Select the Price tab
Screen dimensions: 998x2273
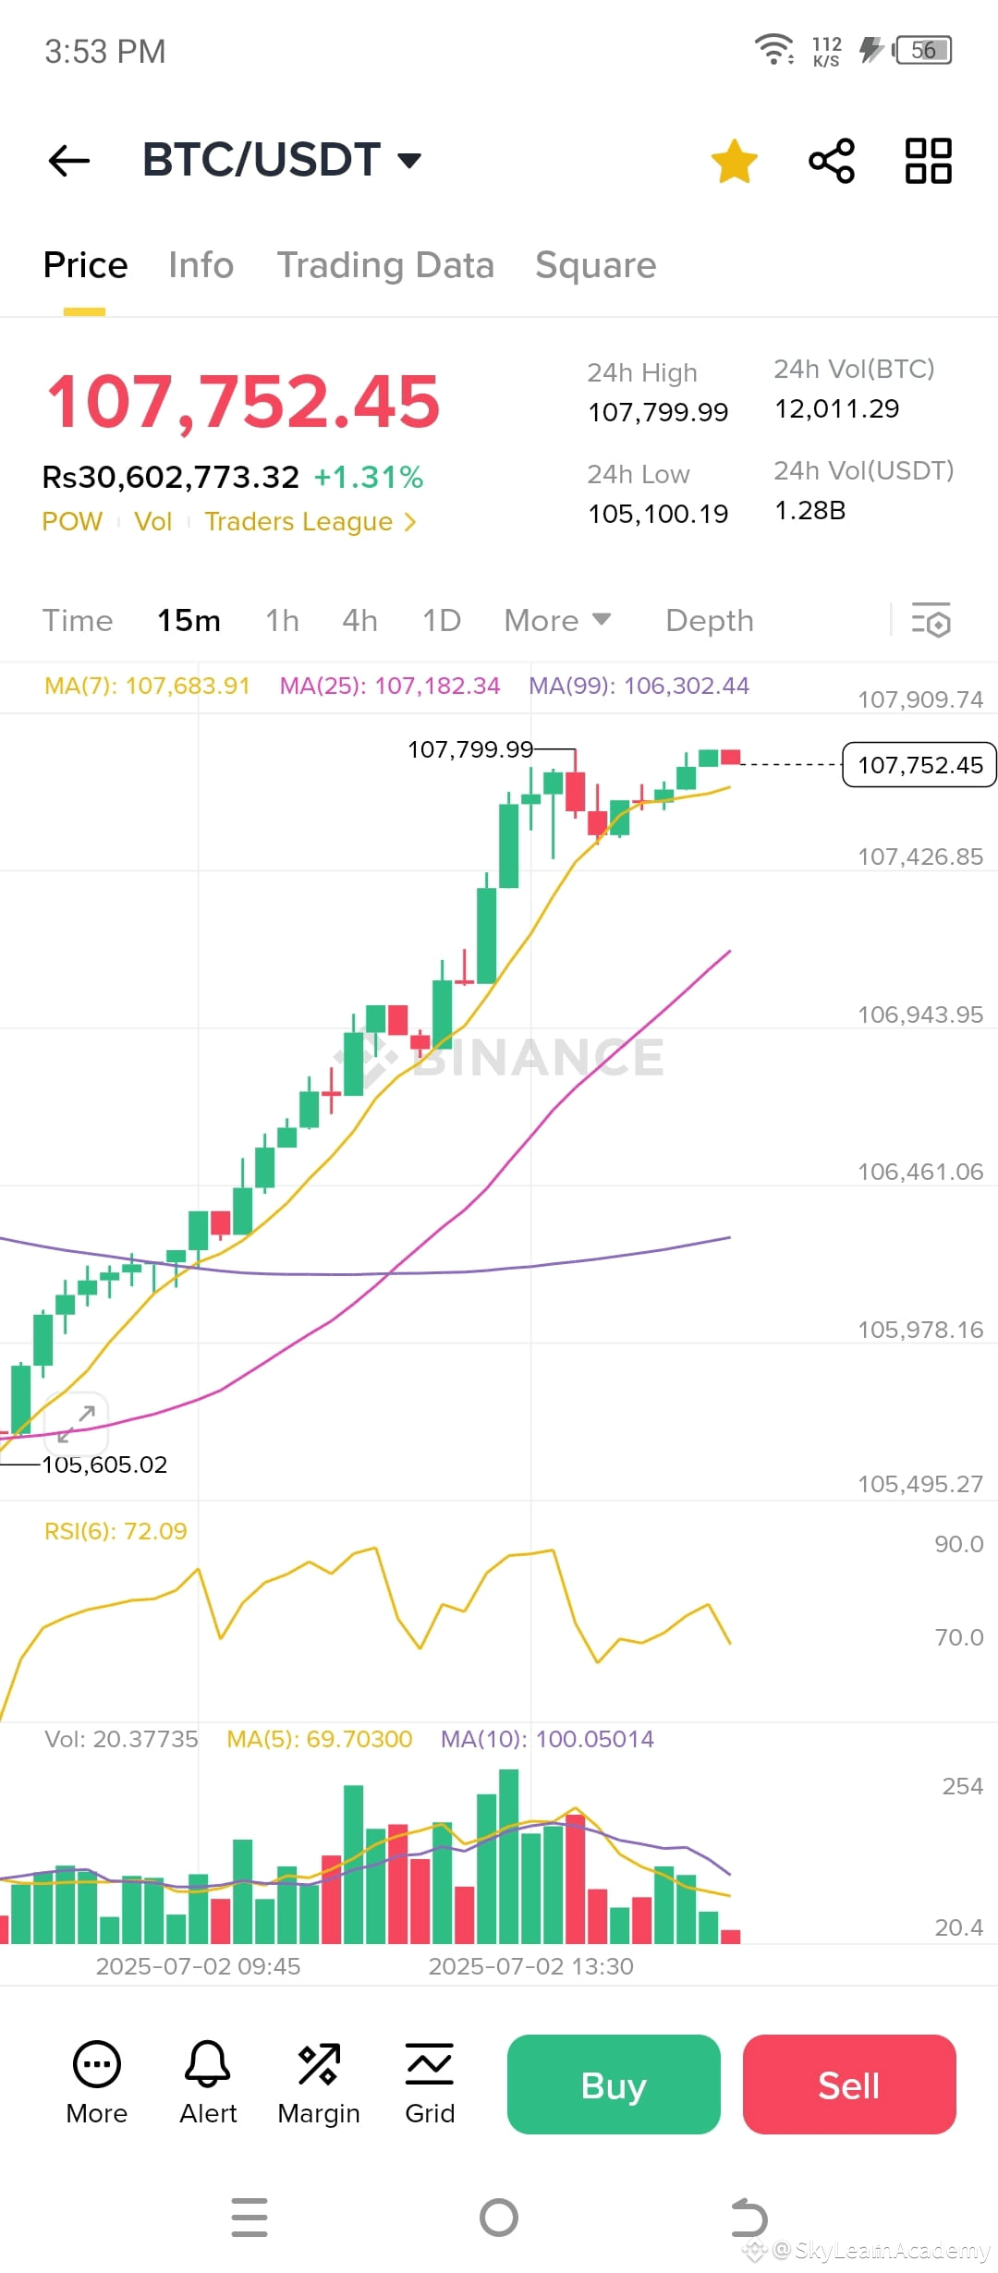(x=85, y=265)
